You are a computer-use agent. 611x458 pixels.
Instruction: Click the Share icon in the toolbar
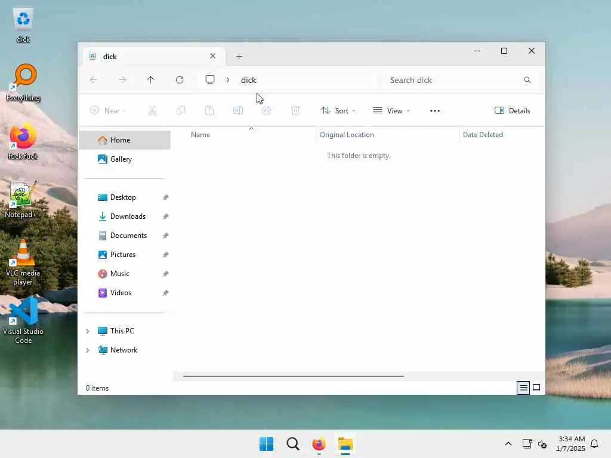click(x=267, y=110)
